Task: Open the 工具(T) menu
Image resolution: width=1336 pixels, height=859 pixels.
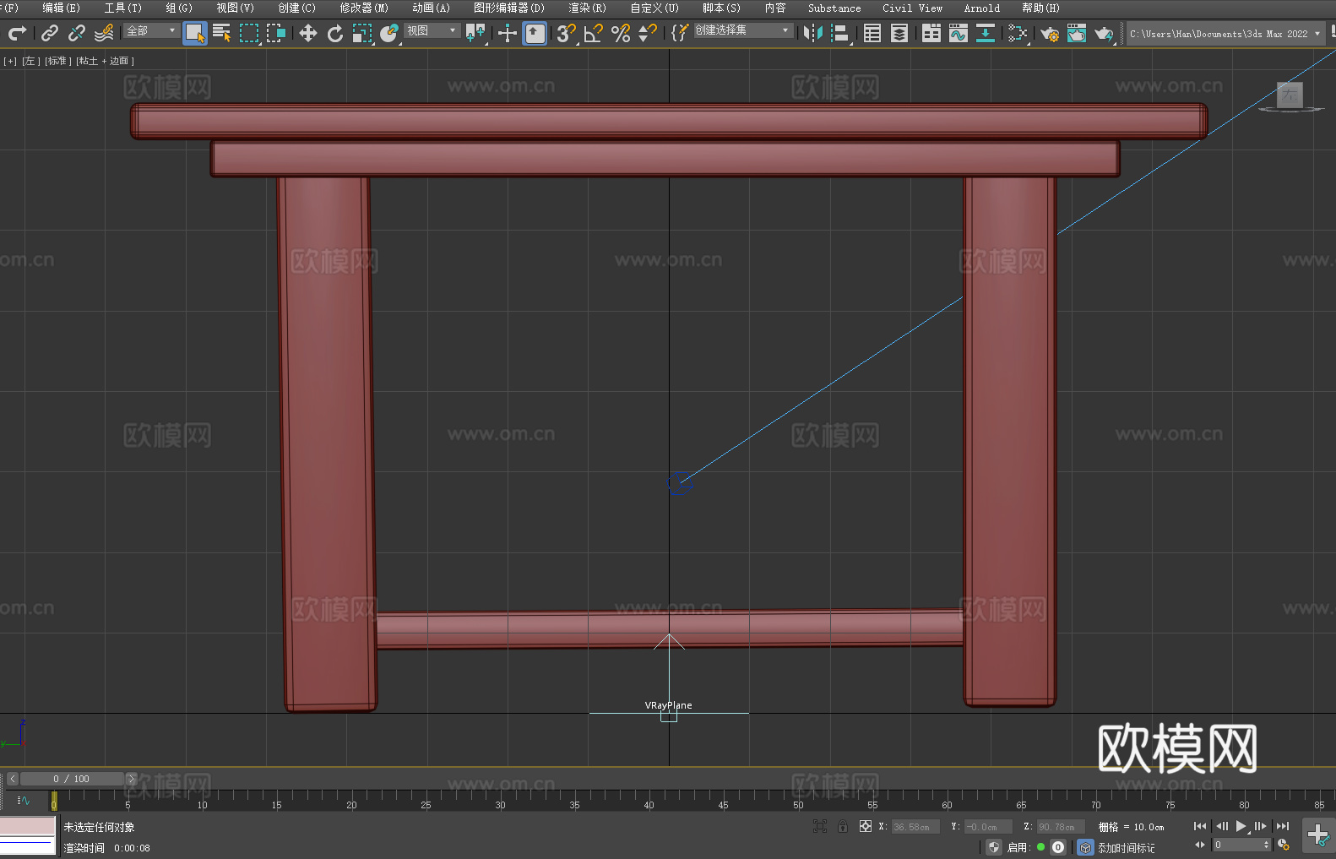Action: (122, 8)
